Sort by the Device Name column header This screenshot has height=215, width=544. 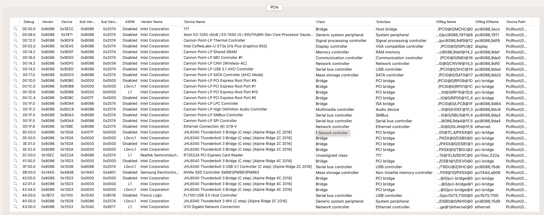coord(248,22)
